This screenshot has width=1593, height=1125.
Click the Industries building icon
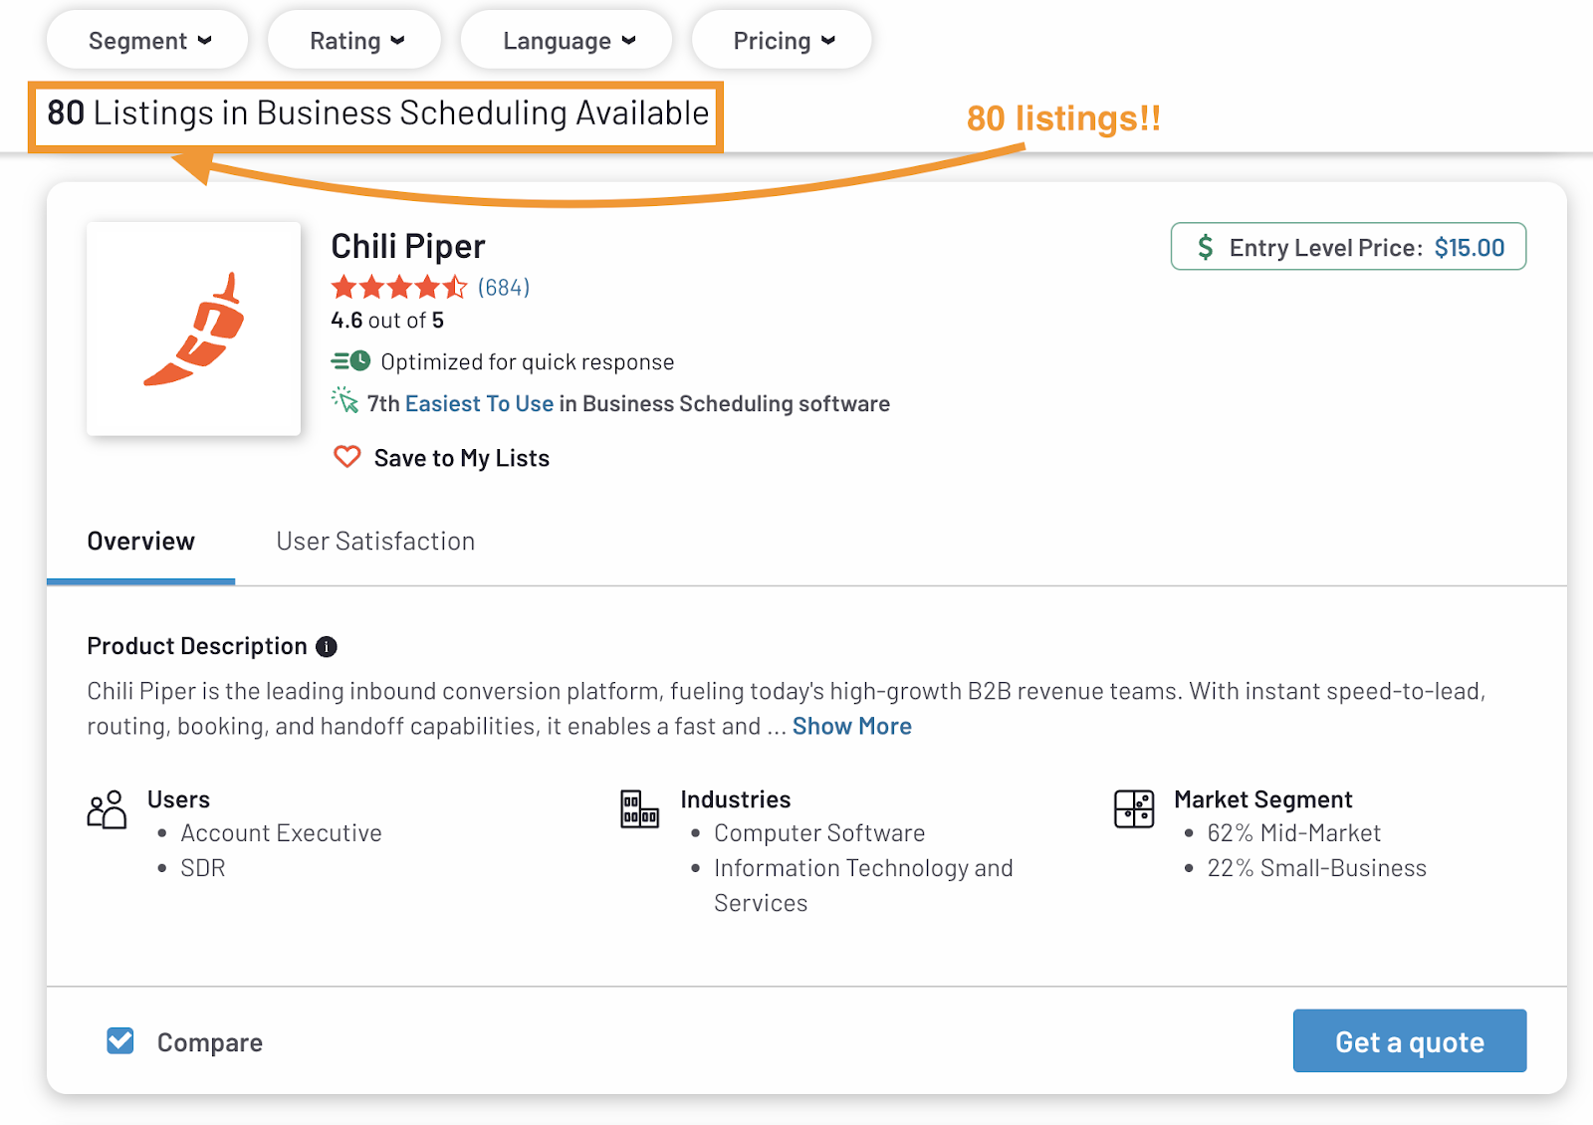639,808
